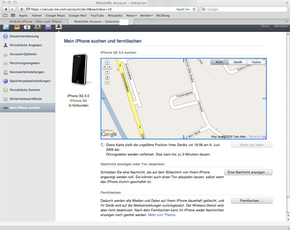This screenshot has width=290, height=230.
Task: Switch to iFUN.de/iPhone tab
Action: (x=35, y=22)
